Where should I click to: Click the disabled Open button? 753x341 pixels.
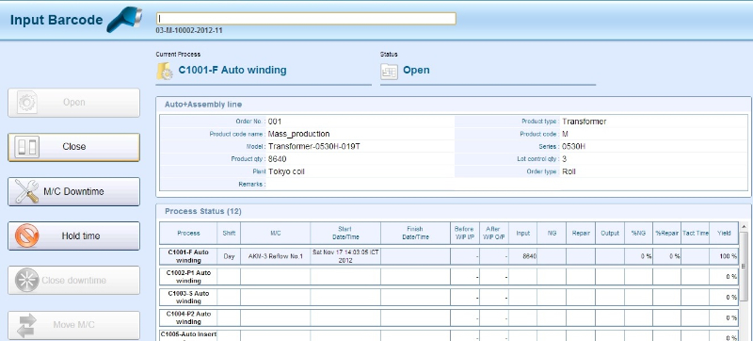(74, 103)
